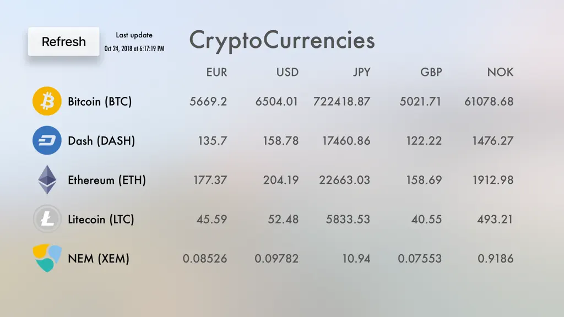Click the Ethereum diamond logo icon
564x317 pixels.
pyautogui.click(x=47, y=180)
